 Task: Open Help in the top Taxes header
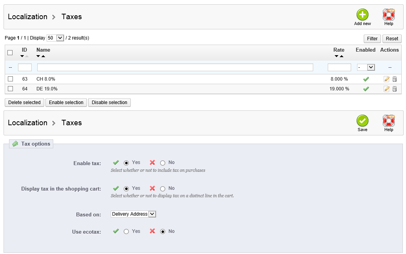coord(388,15)
